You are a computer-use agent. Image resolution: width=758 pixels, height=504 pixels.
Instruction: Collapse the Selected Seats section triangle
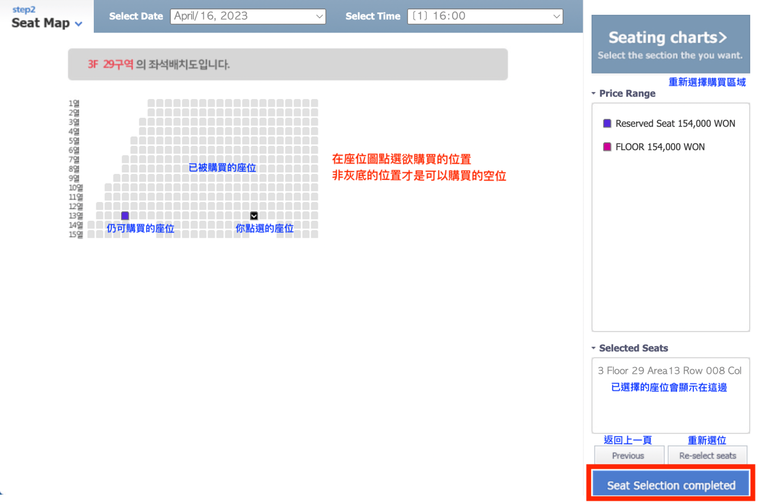pyautogui.click(x=594, y=348)
